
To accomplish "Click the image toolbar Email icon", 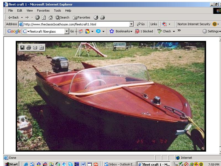I will point(35,48).
